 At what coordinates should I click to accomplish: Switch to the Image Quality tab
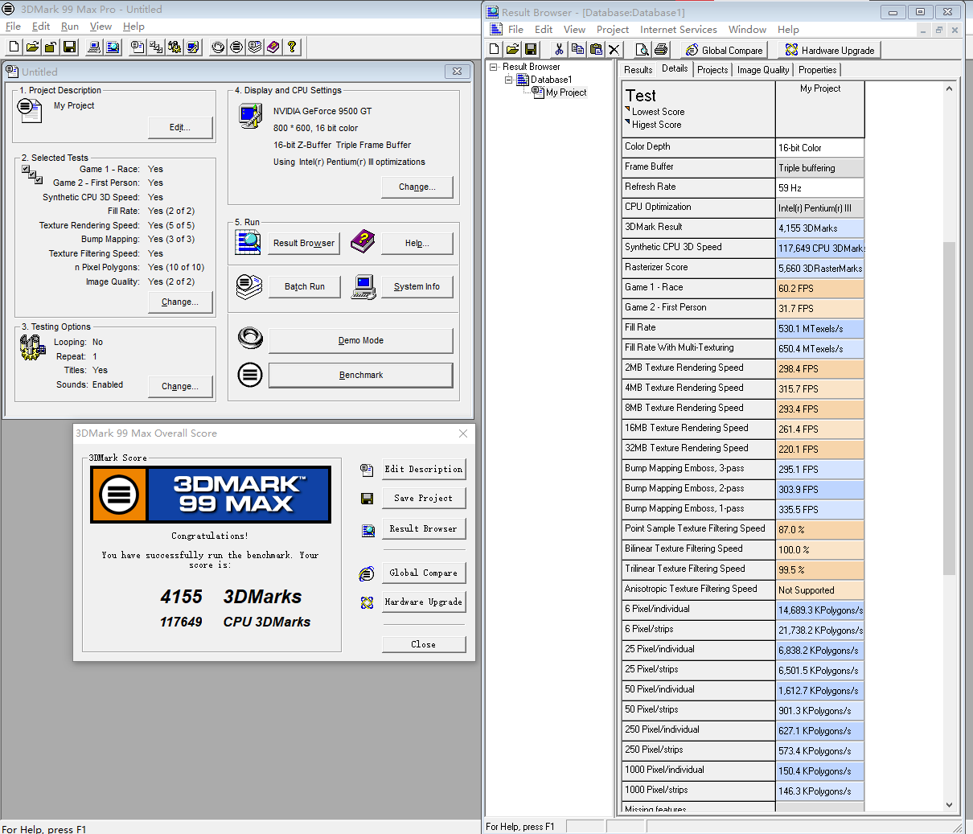point(762,70)
